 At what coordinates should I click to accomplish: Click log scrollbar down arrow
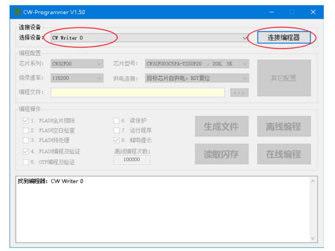(313, 238)
